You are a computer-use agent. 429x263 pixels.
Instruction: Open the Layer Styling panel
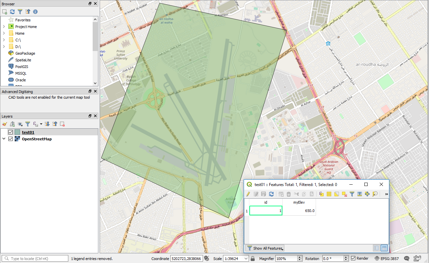4,124
